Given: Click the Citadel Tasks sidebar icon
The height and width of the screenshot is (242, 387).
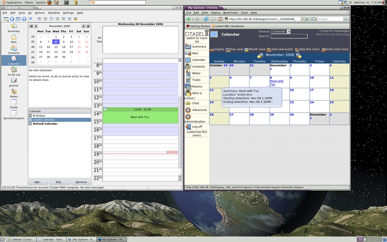Looking at the screenshot, I should coord(188,80).
